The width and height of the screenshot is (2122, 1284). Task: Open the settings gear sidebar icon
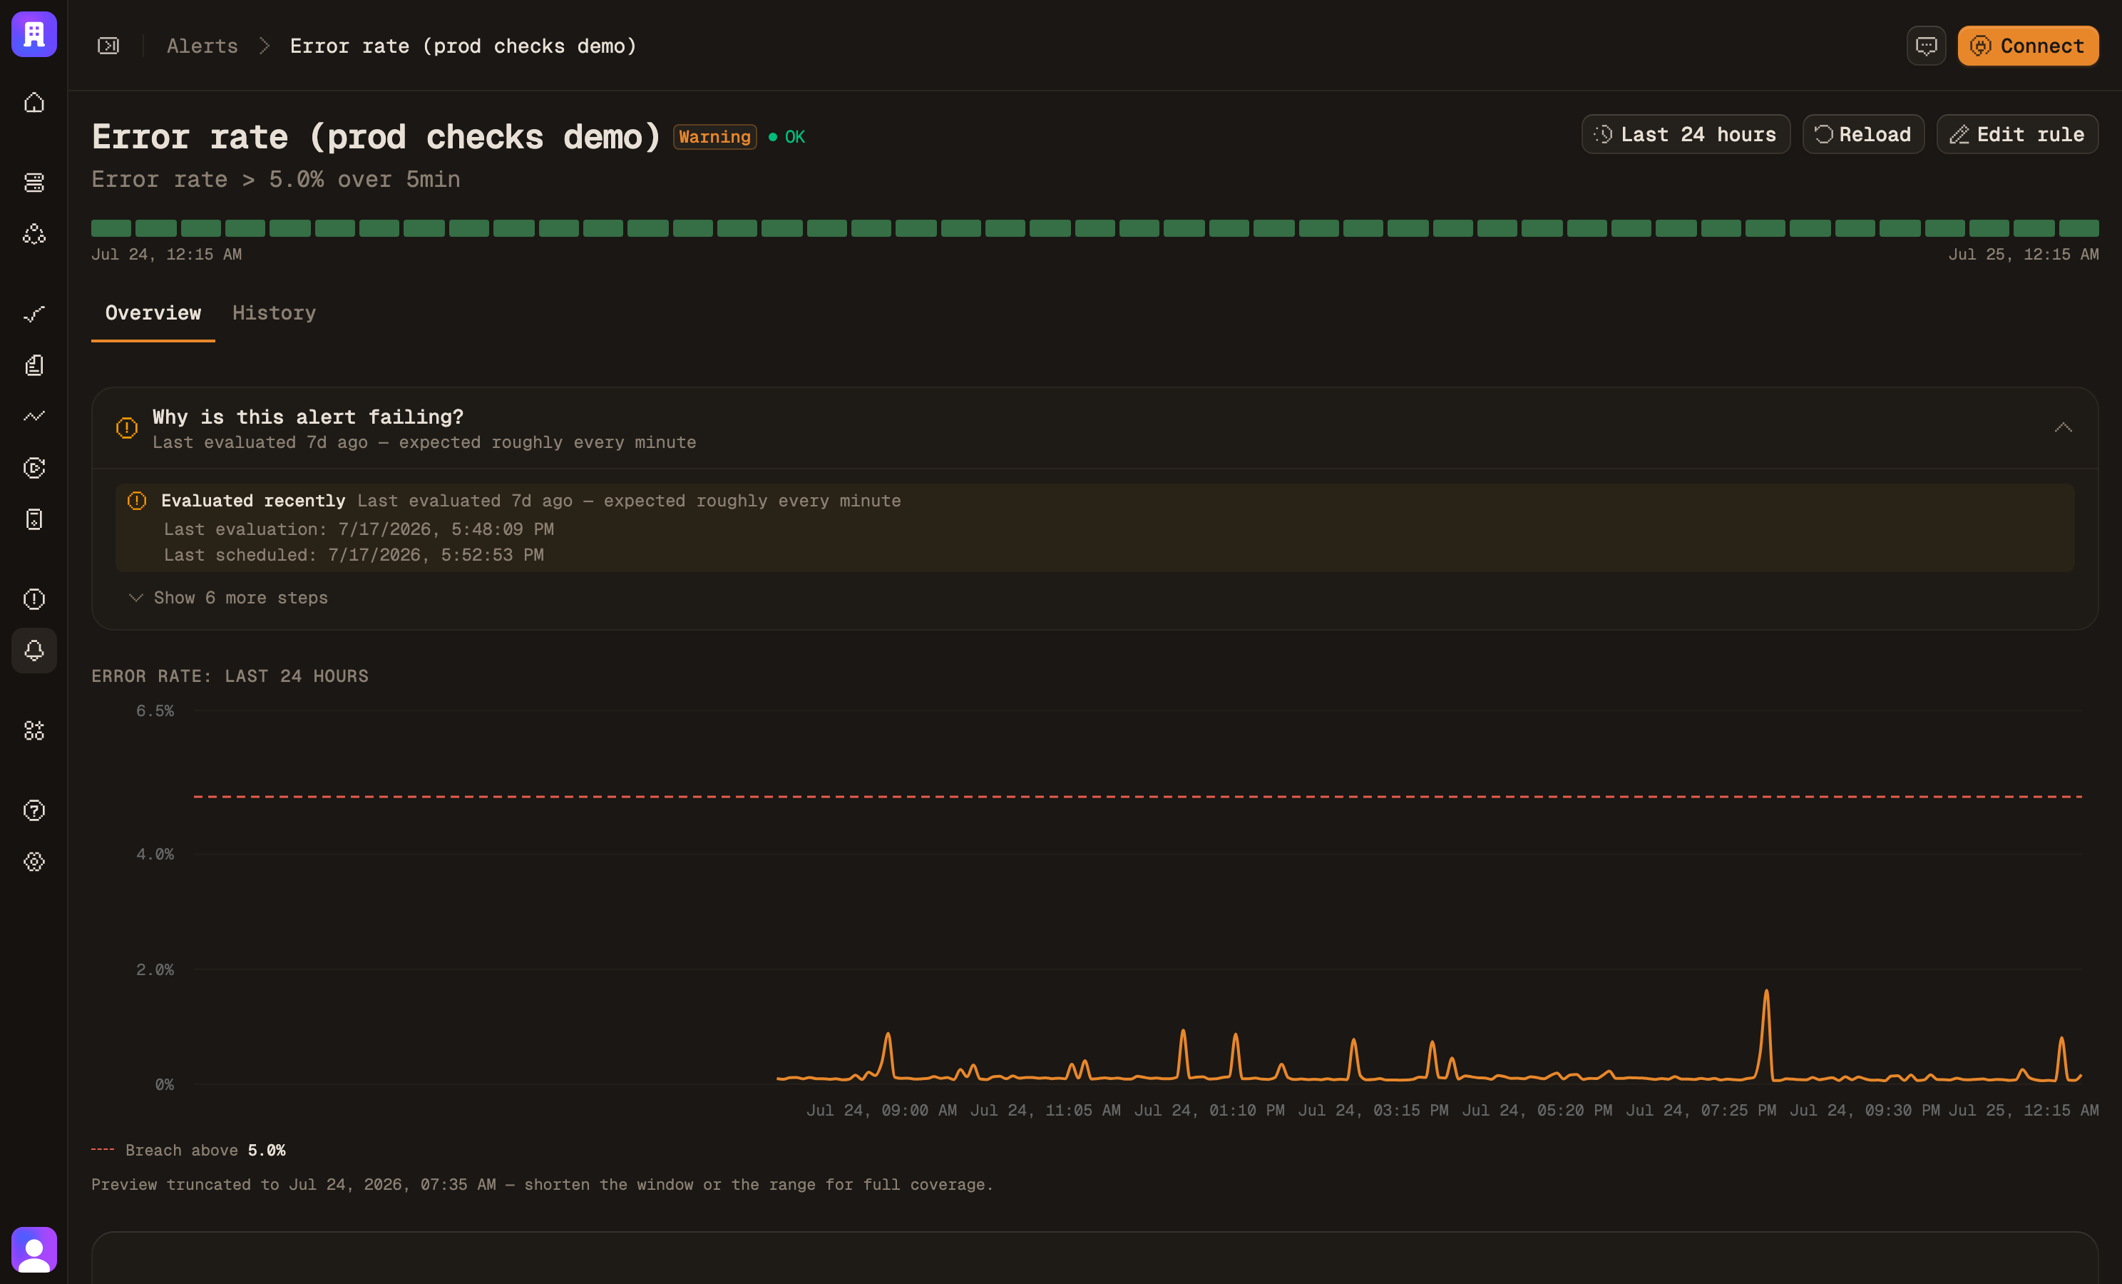pos(34,862)
